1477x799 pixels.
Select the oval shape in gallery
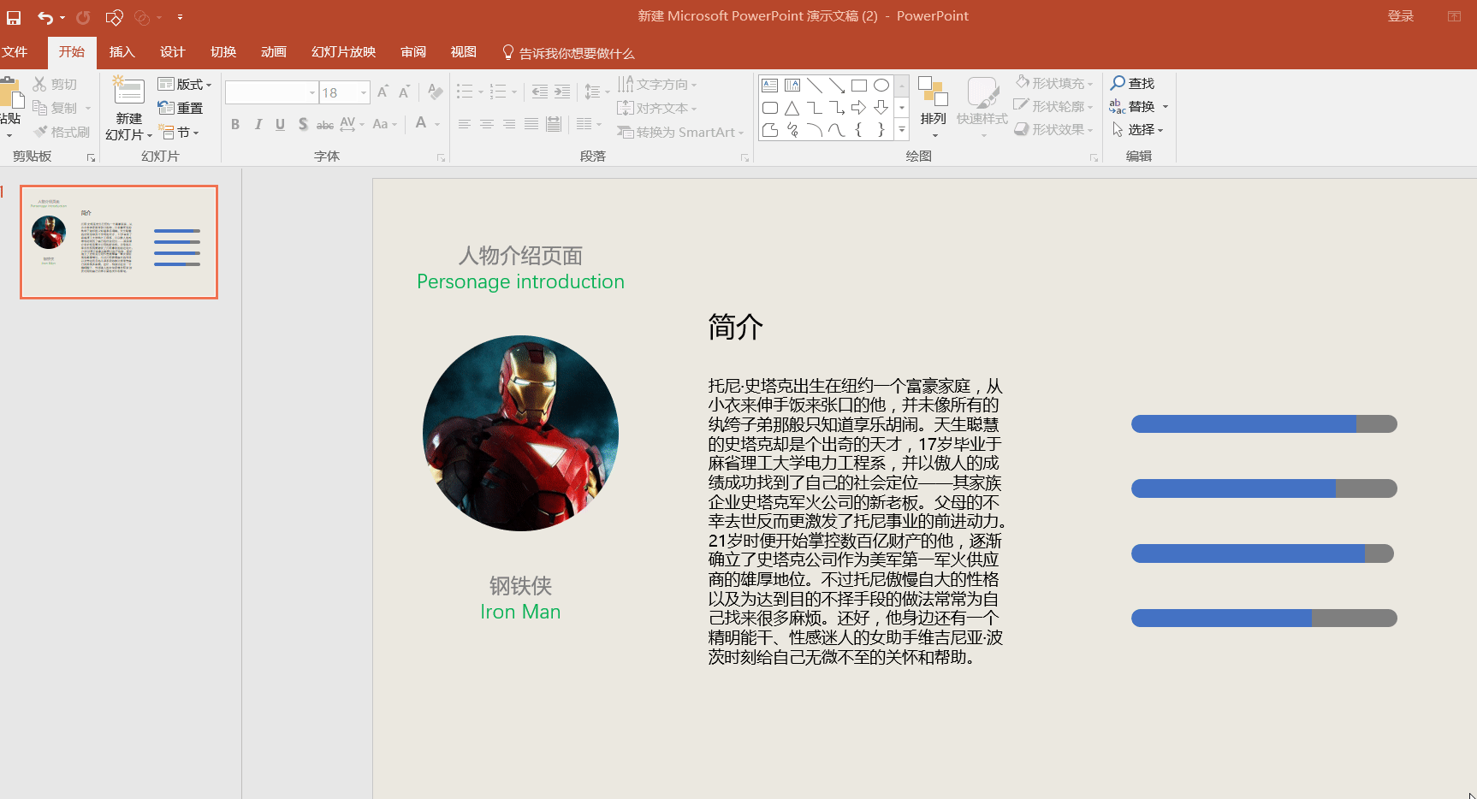pos(881,86)
